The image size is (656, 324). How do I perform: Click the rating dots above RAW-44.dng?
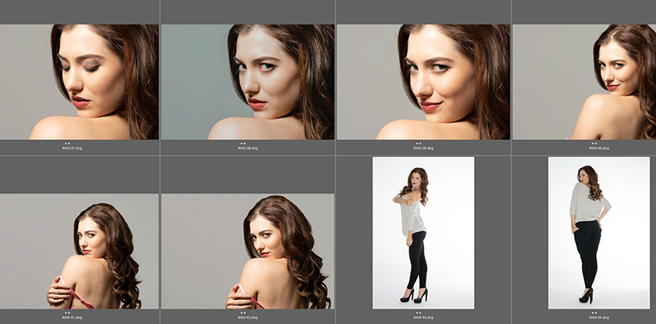tap(594, 313)
